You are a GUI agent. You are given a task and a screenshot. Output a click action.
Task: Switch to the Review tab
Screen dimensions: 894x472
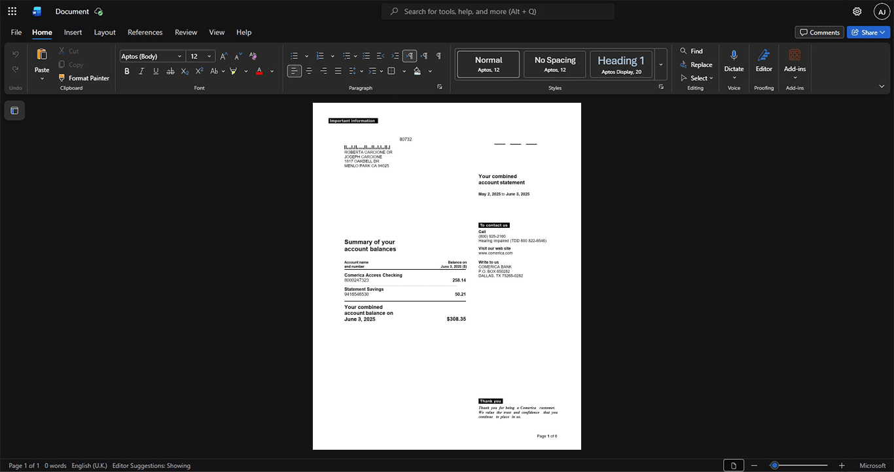pyautogui.click(x=186, y=32)
